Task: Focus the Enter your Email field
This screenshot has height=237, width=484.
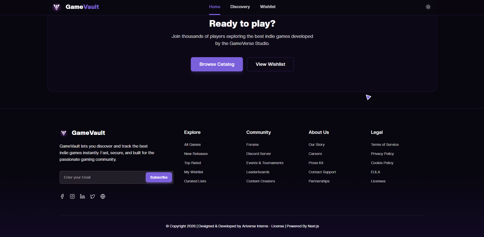Action: click(x=103, y=177)
